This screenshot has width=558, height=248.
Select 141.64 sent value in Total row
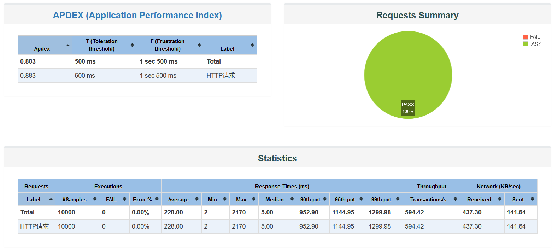516,212
